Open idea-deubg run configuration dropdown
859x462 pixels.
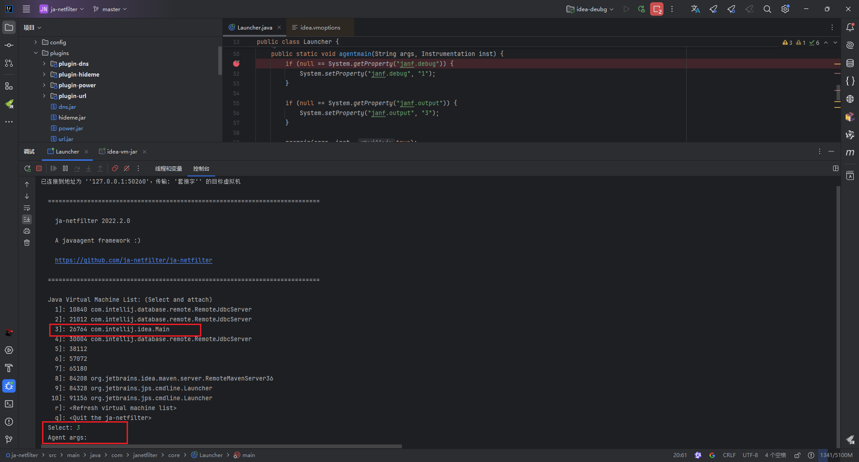point(590,9)
